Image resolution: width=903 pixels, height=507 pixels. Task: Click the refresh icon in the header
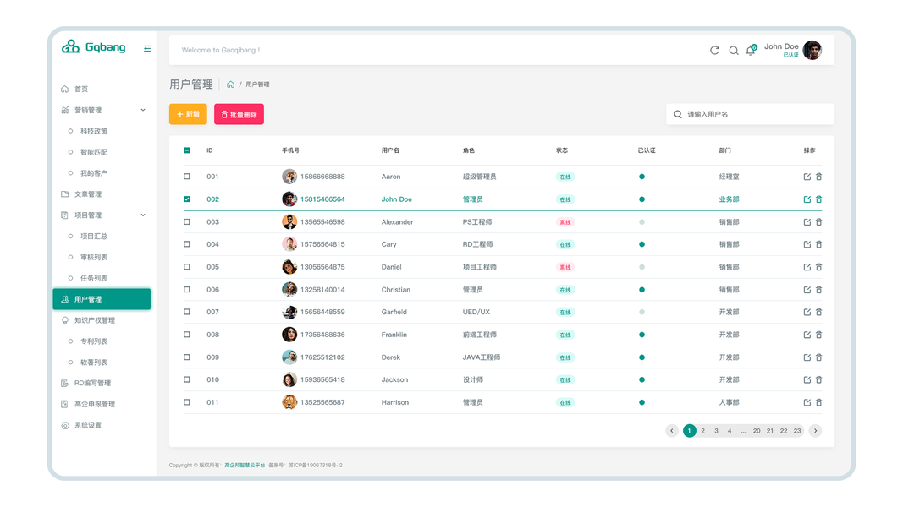(714, 51)
